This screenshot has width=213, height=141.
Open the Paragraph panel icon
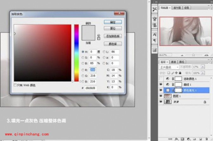(x=154, y=40)
